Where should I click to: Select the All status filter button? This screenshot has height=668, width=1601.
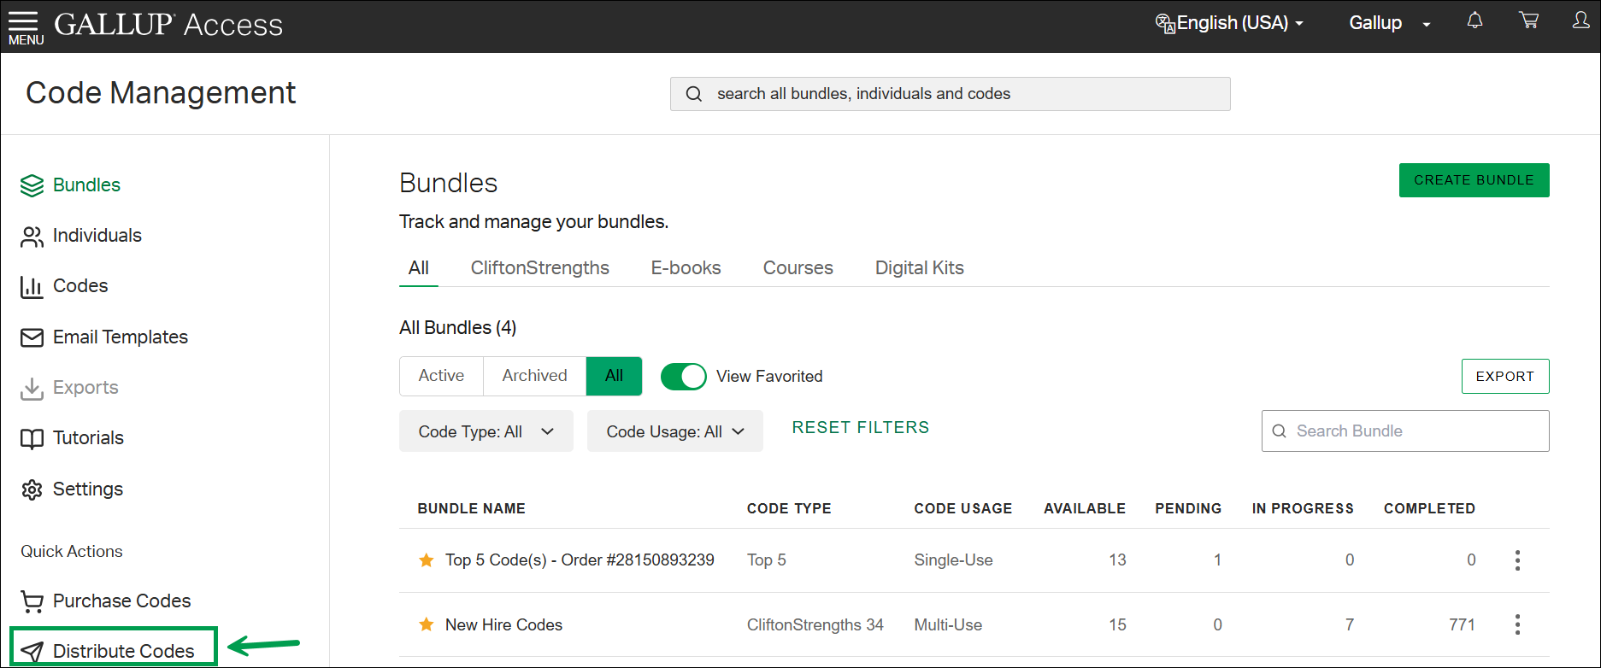click(x=614, y=376)
